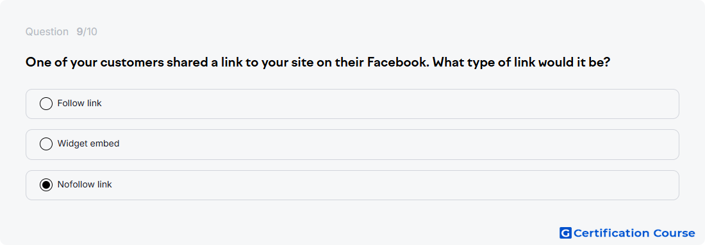Click the question heading about Facebook link
This screenshot has height=245, width=705.
(x=317, y=63)
